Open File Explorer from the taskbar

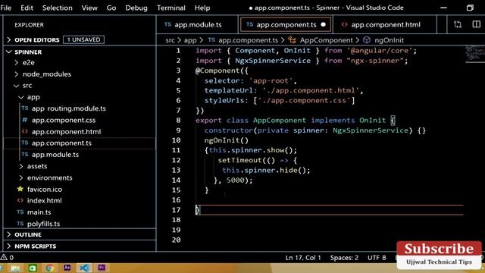[15, 268]
